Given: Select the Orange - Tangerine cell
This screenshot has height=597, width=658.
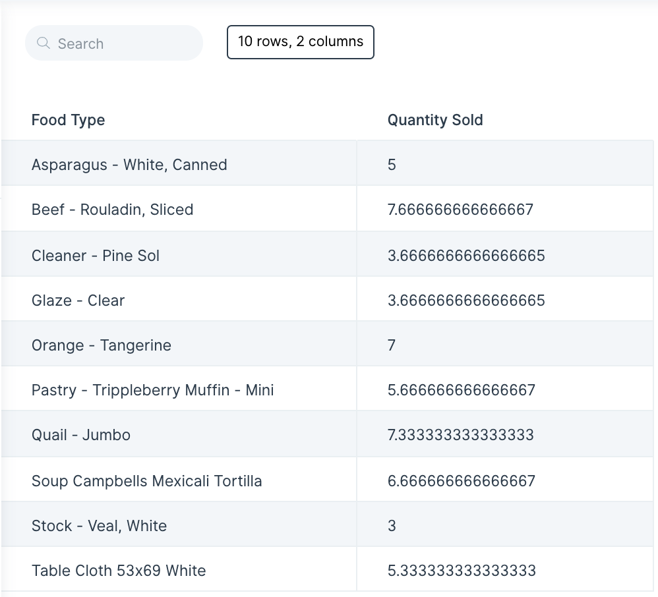Looking at the screenshot, I should (179, 344).
